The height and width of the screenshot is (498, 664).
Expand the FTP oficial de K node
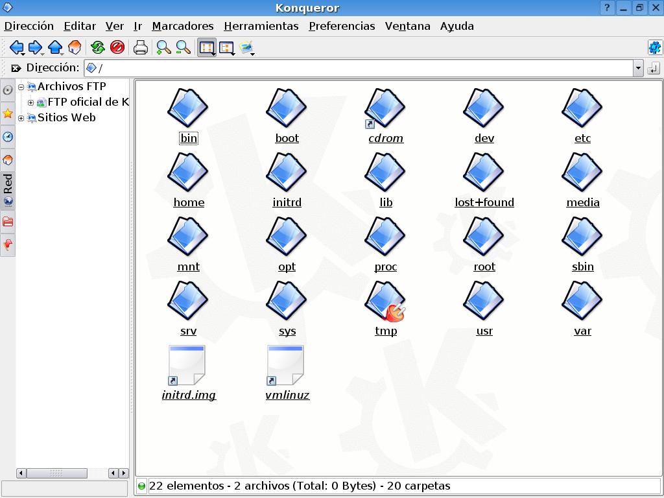[30, 103]
